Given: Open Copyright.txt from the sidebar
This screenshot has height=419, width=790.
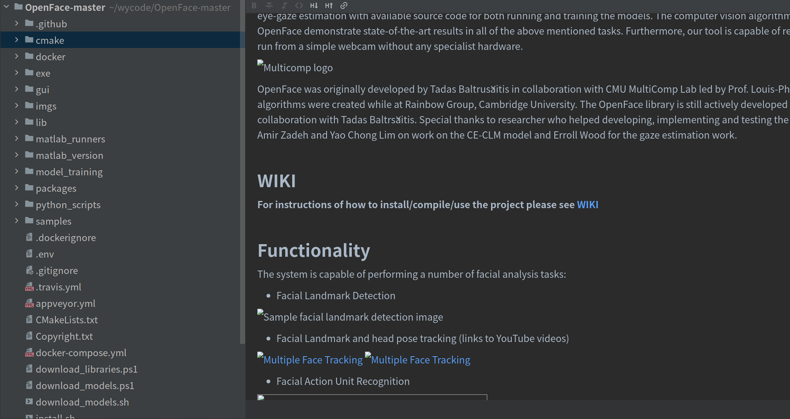Looking at the screenshot, I should click(64, 336).
